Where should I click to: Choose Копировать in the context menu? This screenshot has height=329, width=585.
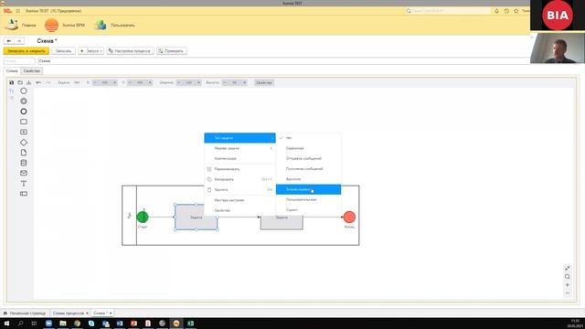pyautogui.click(x=239, y=179)
